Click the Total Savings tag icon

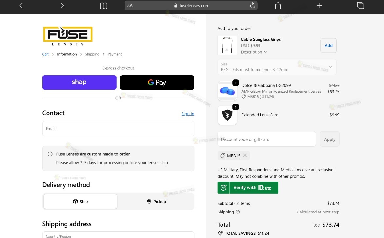coord(220,233)
